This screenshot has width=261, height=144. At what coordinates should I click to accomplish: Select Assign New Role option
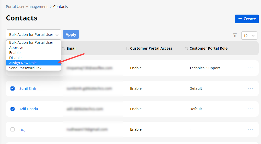23,63
